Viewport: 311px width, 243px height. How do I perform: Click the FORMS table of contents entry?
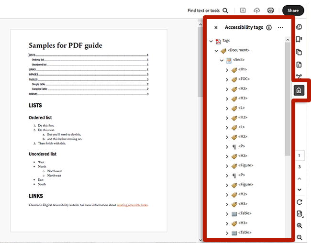(x=89, y=94)
